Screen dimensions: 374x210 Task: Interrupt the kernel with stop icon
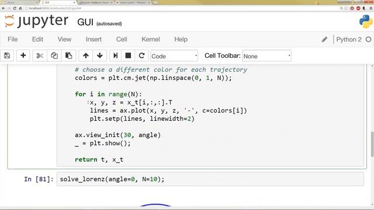click(128, 56)
